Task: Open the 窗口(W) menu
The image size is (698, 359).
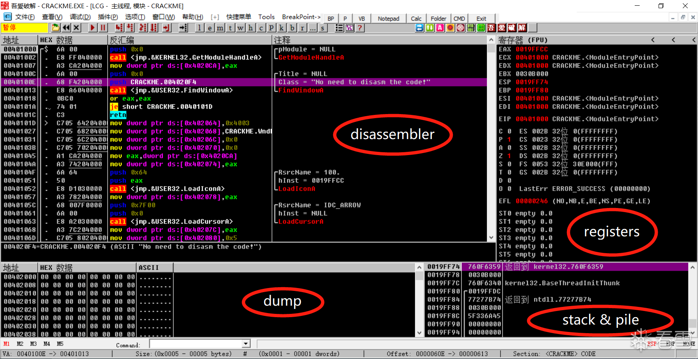Action: click(164, 17)
